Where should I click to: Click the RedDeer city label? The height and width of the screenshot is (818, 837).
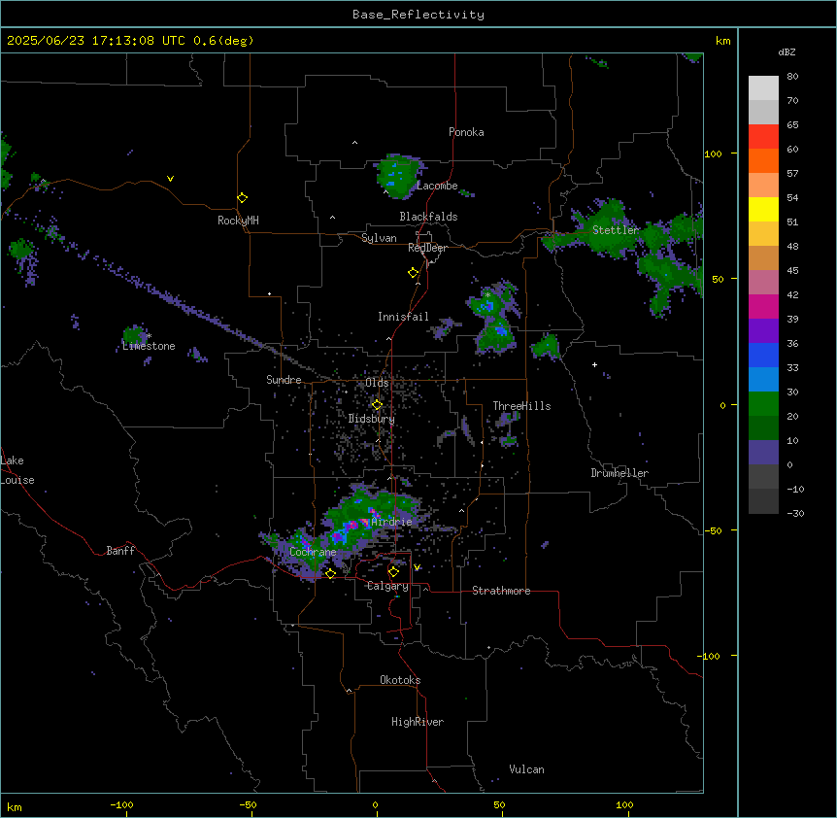coord(427,248)
